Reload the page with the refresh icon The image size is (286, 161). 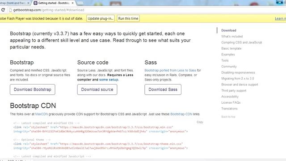(x=3, y=10)
